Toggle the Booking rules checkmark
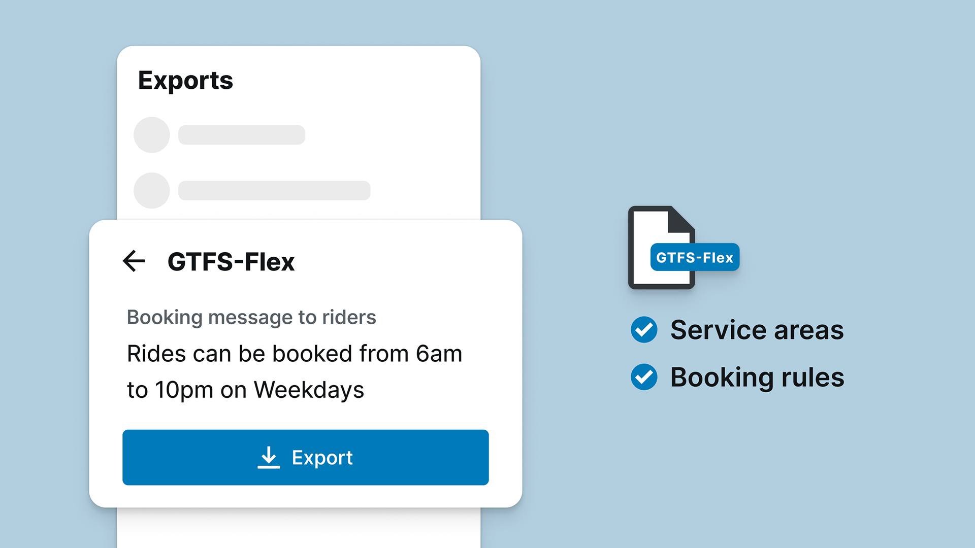 coord(644,377)
